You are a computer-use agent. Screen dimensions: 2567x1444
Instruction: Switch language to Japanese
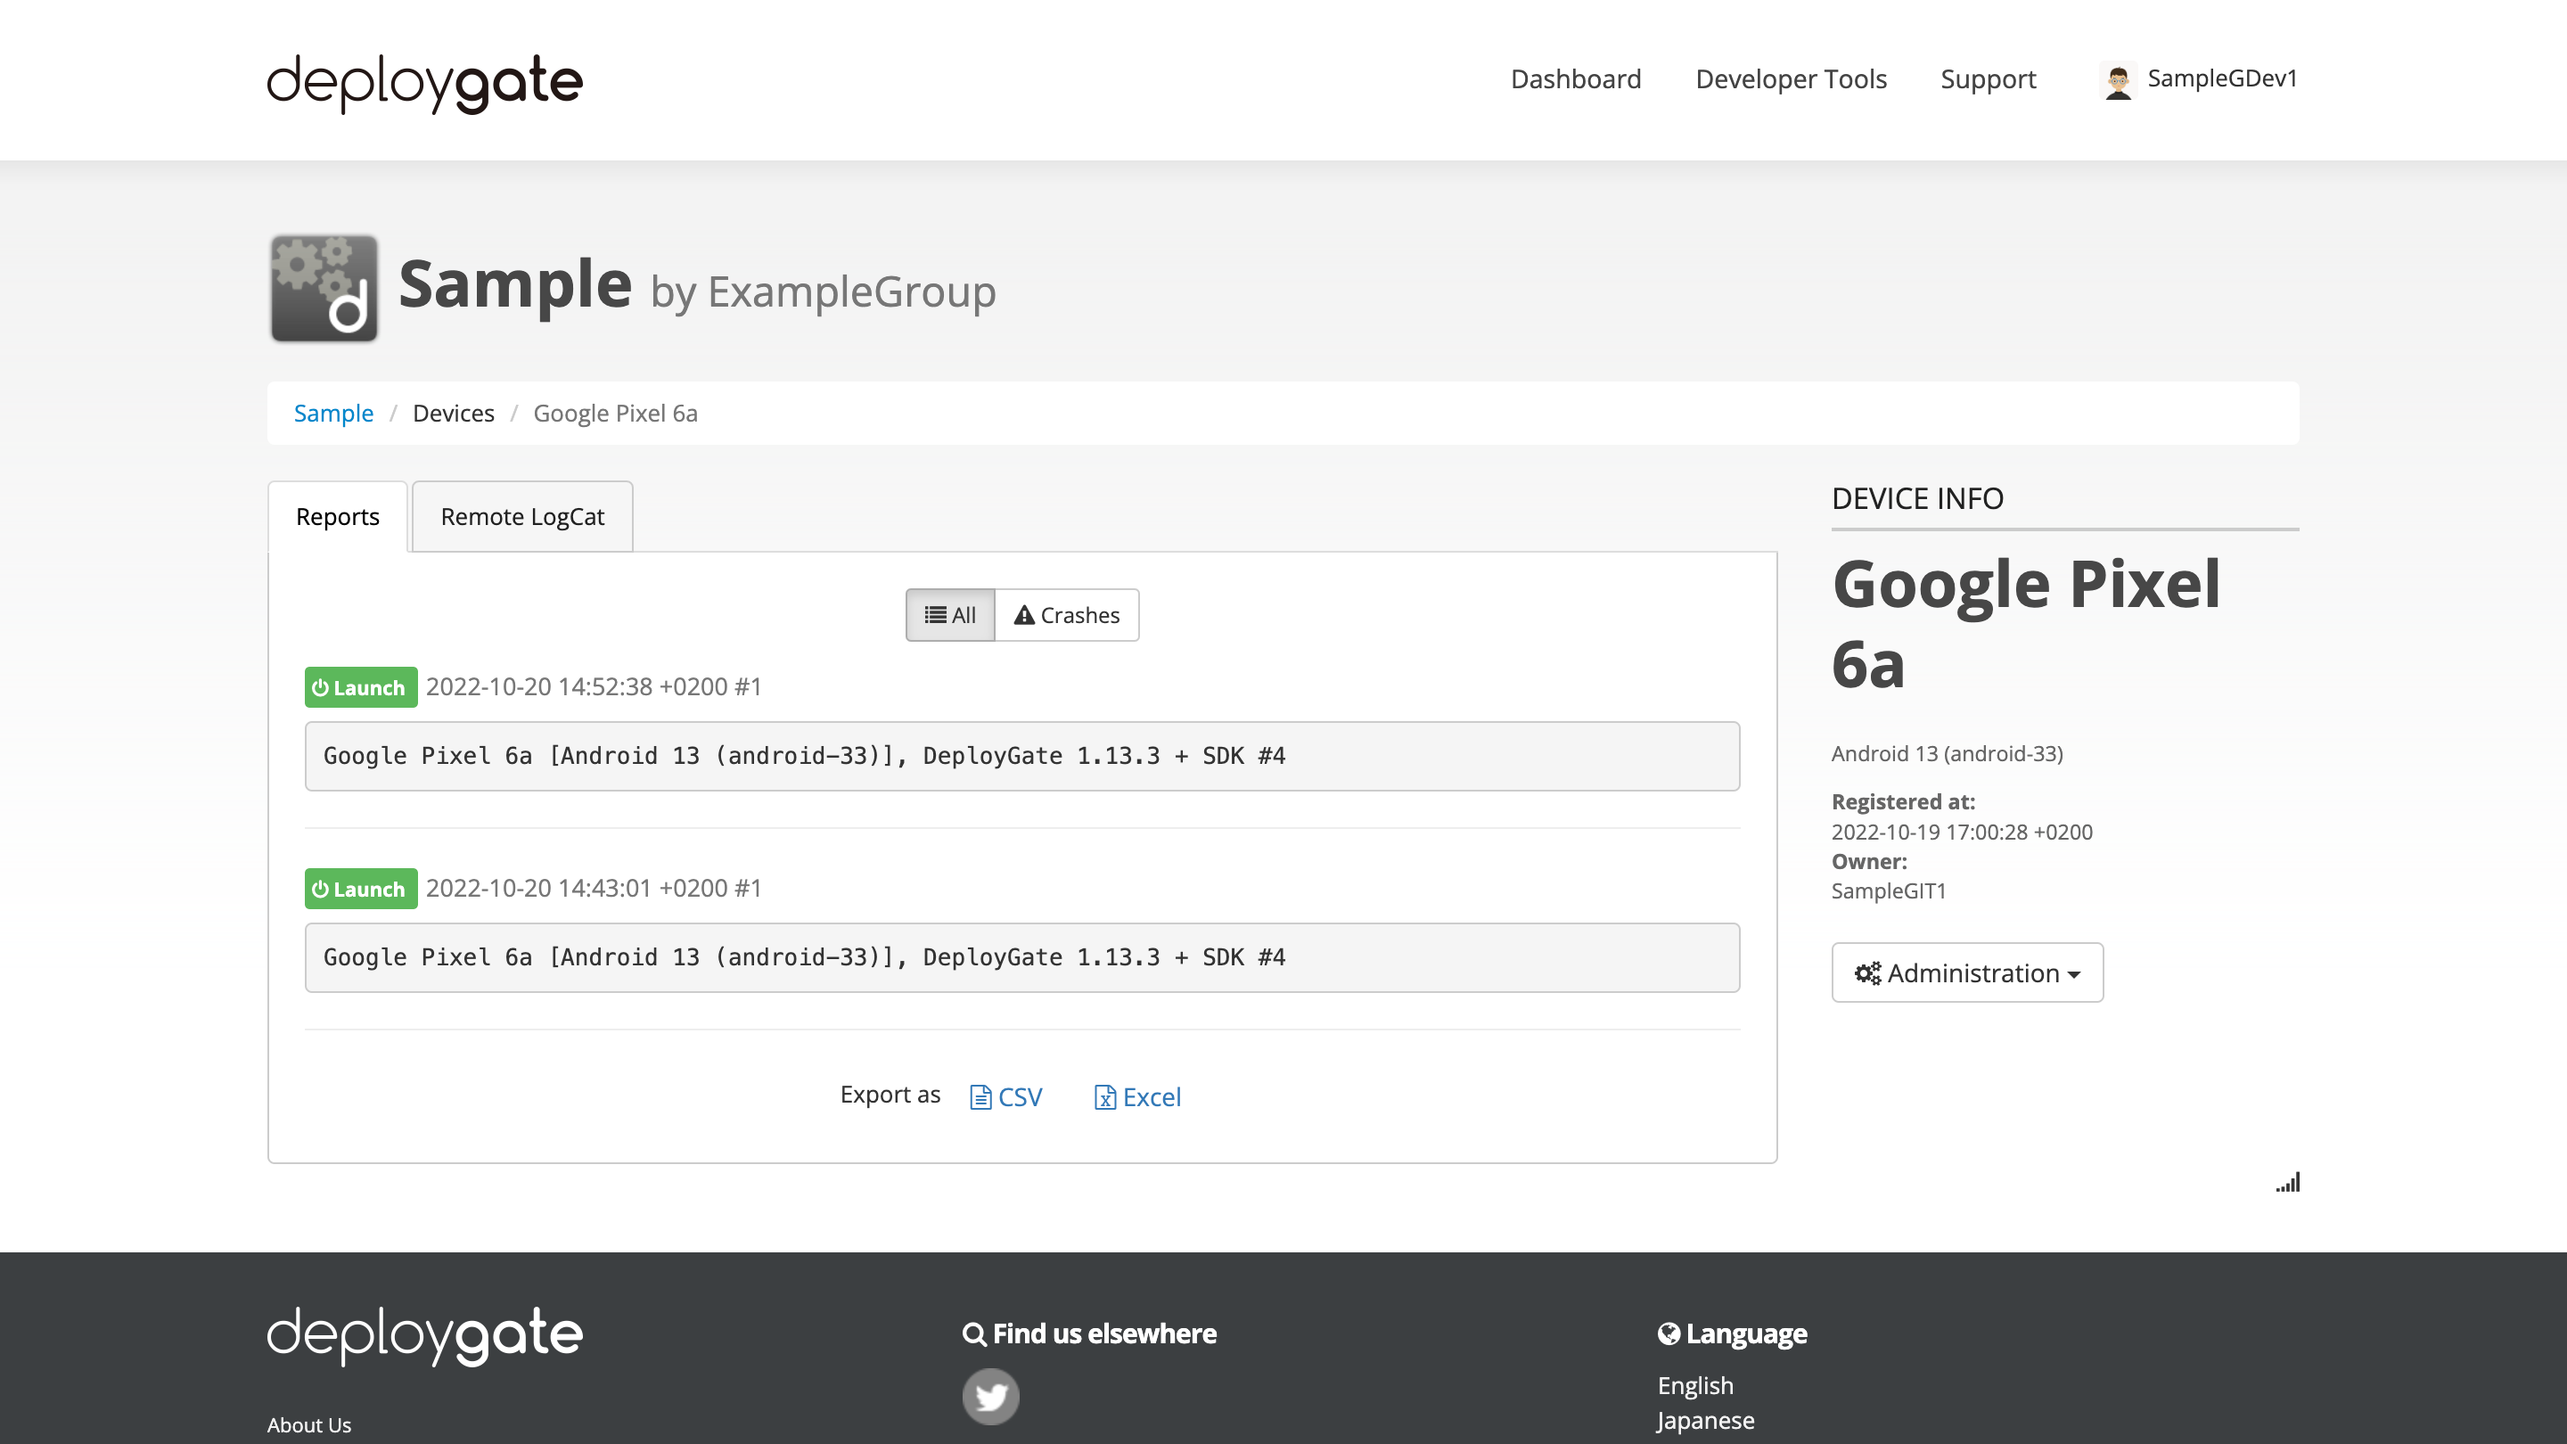pos(1705,1420)
